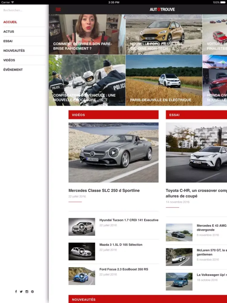Open Toyota C-HR crossover article title

pyautogui.click(x=196, y=193)
